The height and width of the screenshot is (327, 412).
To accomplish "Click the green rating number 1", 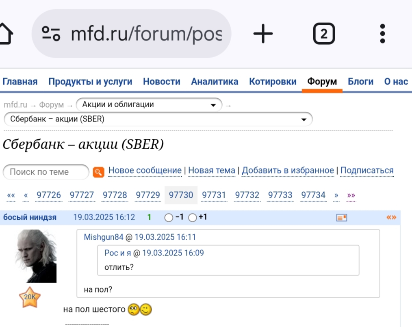I will pyautogui.click(x=149, y=217).
